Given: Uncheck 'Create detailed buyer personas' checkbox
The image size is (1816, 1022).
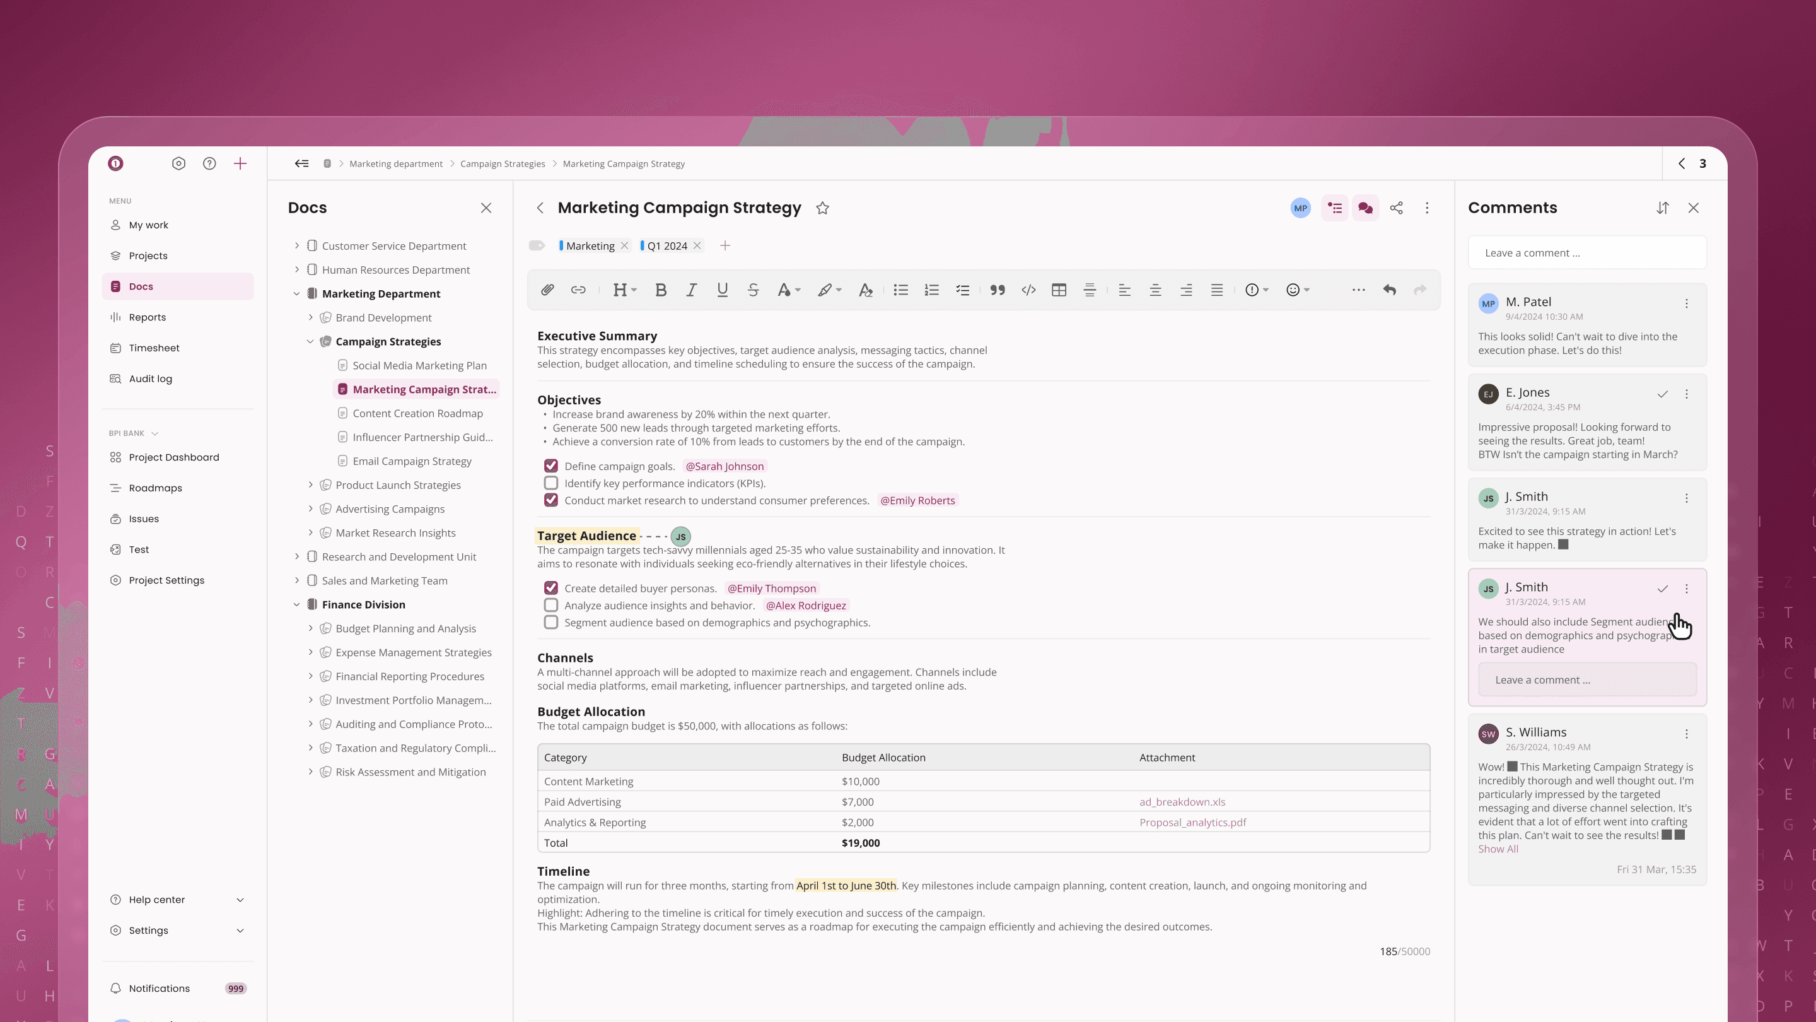Looking at the screenshot, I should pos(550,588).
